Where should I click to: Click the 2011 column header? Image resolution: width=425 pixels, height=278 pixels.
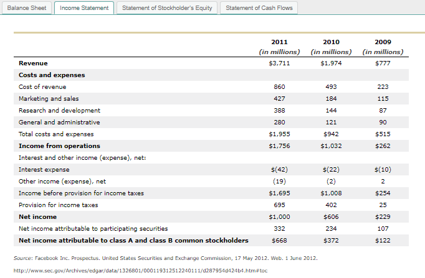pos(279,42)
